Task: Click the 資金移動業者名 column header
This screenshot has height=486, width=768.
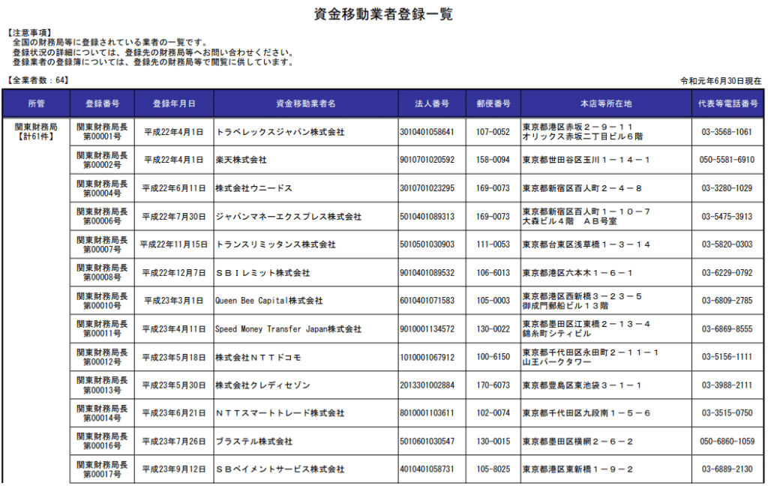Action: tap(306, 103)
